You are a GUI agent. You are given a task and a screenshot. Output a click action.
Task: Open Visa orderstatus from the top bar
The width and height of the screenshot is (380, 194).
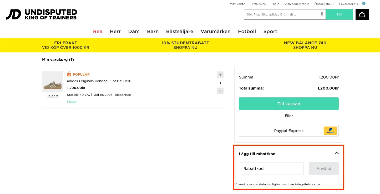click(x=297, y=4)
